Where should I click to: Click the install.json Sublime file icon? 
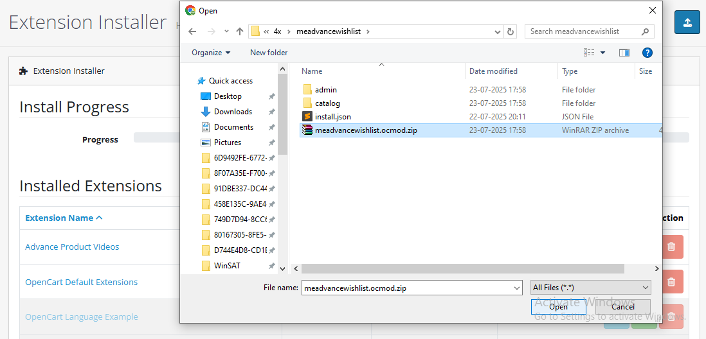(x=307, y=116)
